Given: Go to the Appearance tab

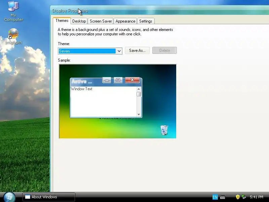Looking at the screenshot, I should pos(125,21).
